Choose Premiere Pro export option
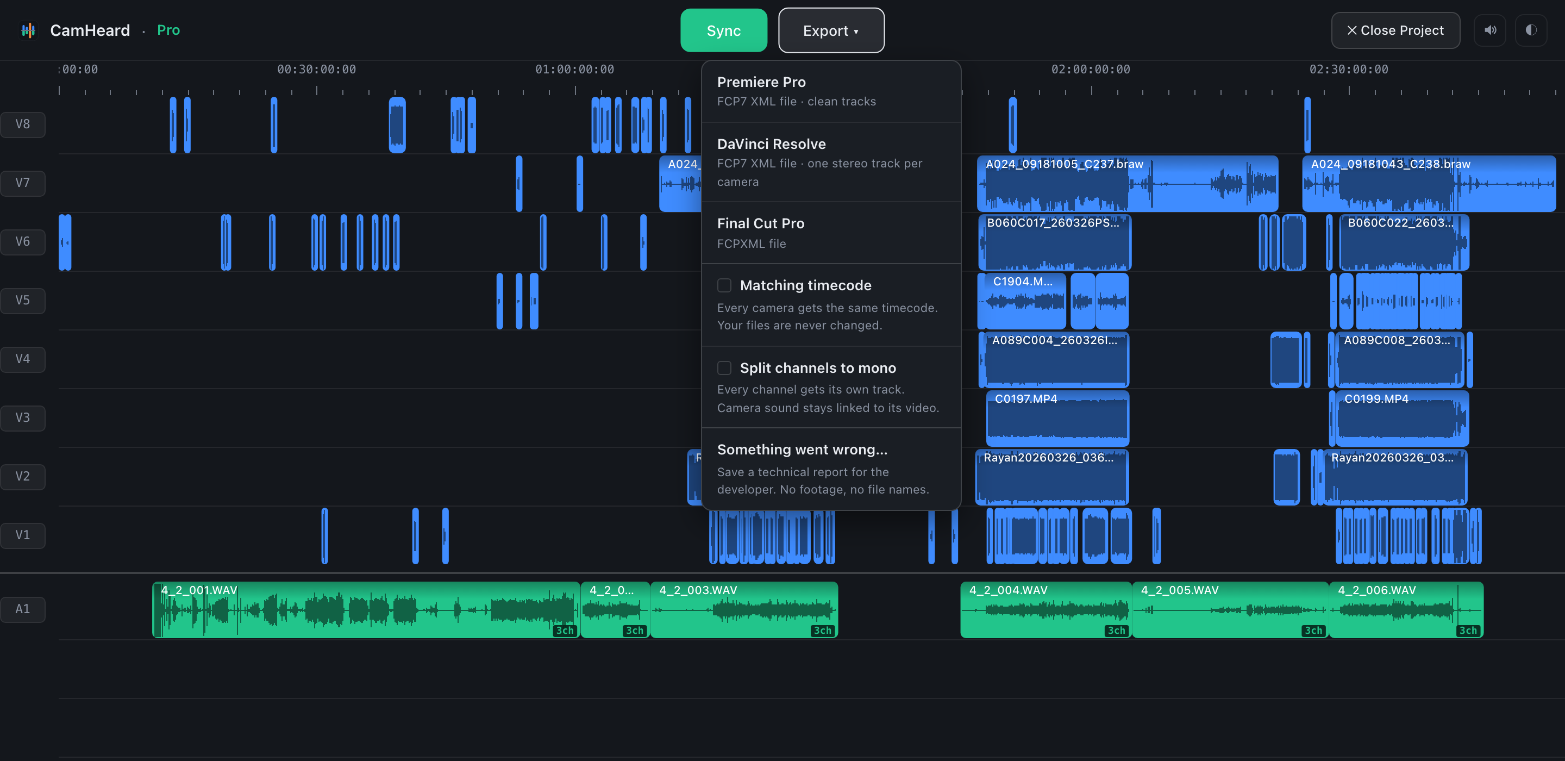 (831, 92)
